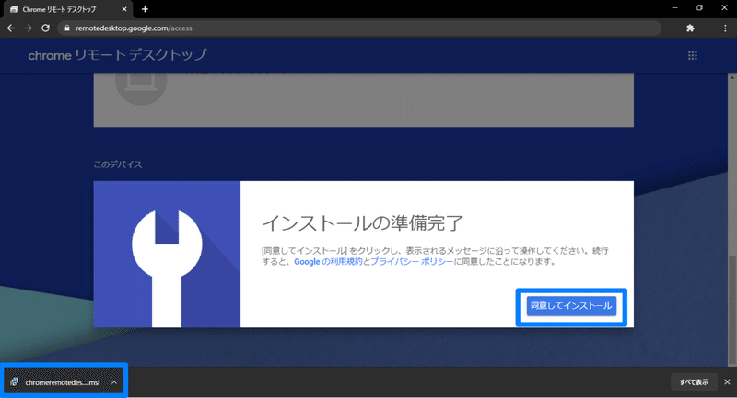Open the プライバシー ポリシー link
This screenshot has height=398, width=737.
tap(412, 262)
